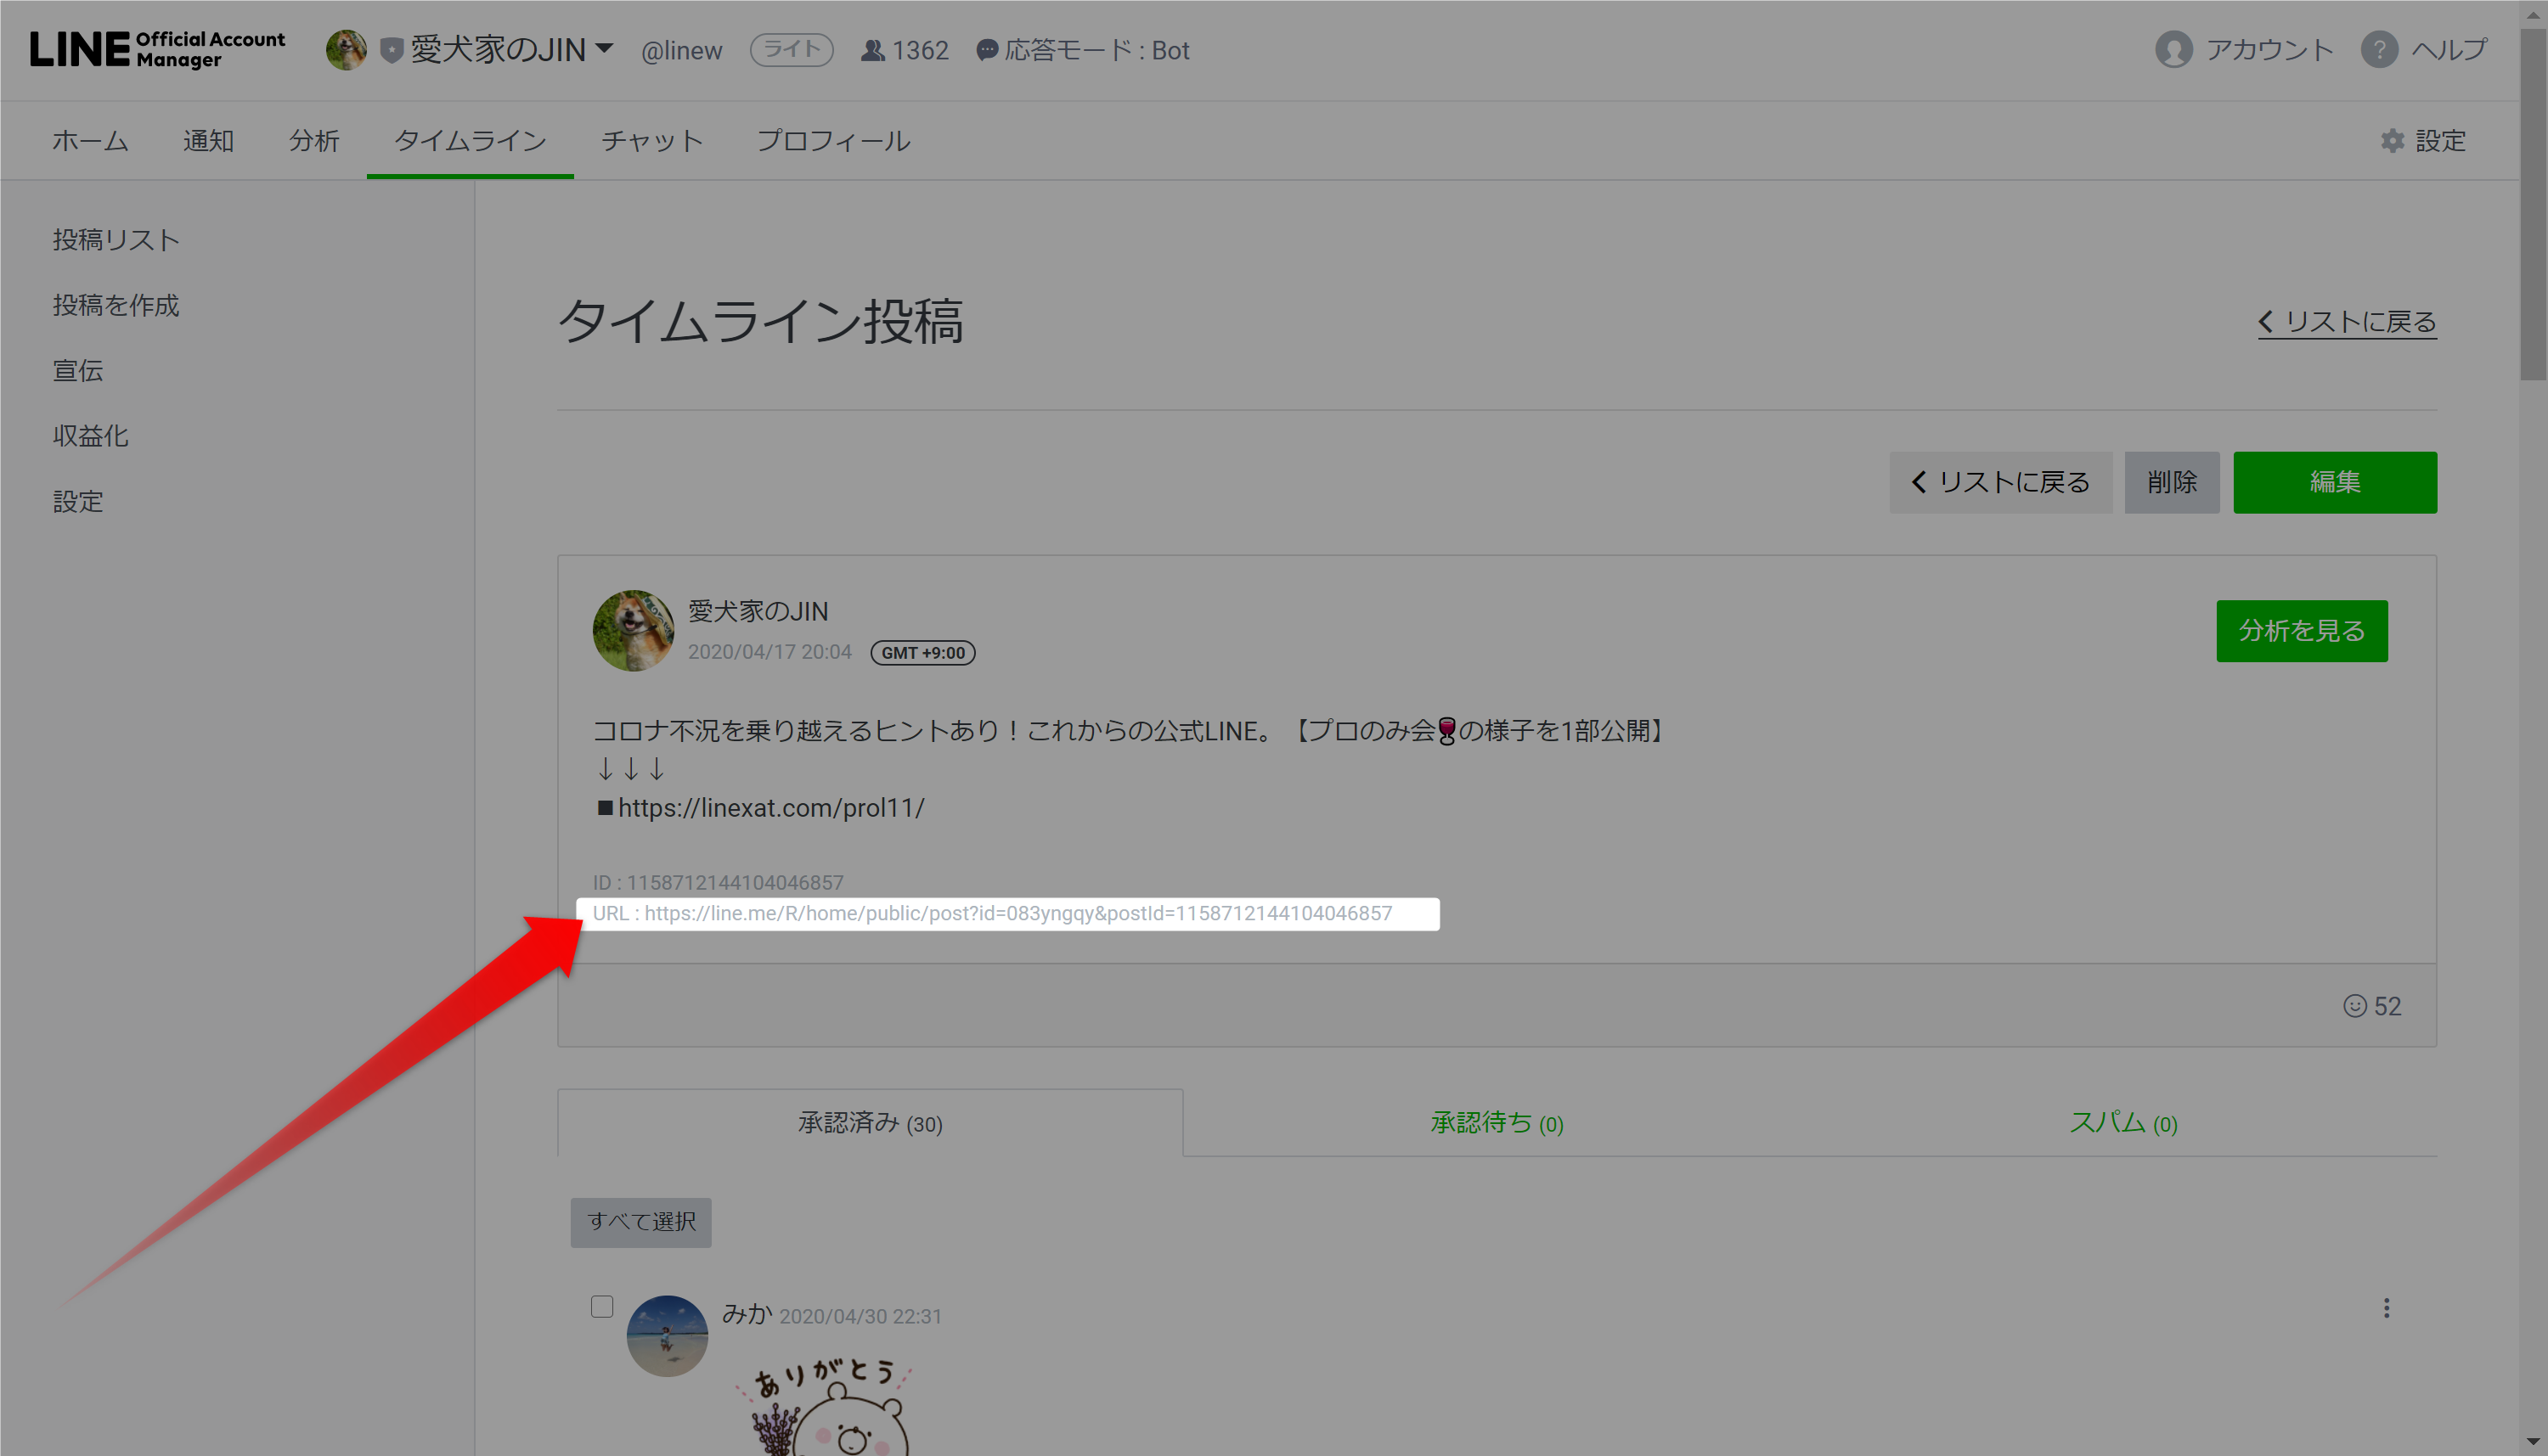The height and width of the screenshot is (1456, 2548).
Task: Open the 分析 tab
Action: 314,141
